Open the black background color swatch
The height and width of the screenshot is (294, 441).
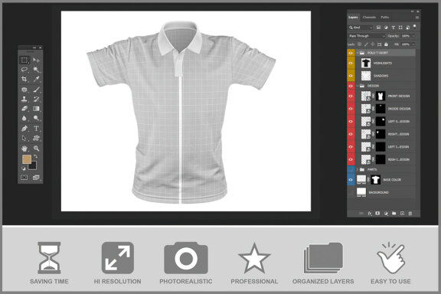tap(33, 166)
